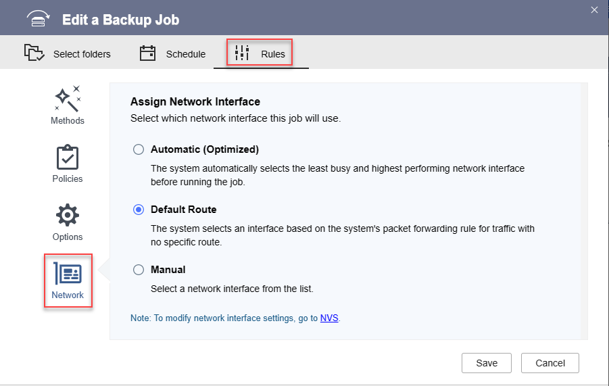
Task: Click the folder icon beside Select folders
Action: tap(34, 53)
